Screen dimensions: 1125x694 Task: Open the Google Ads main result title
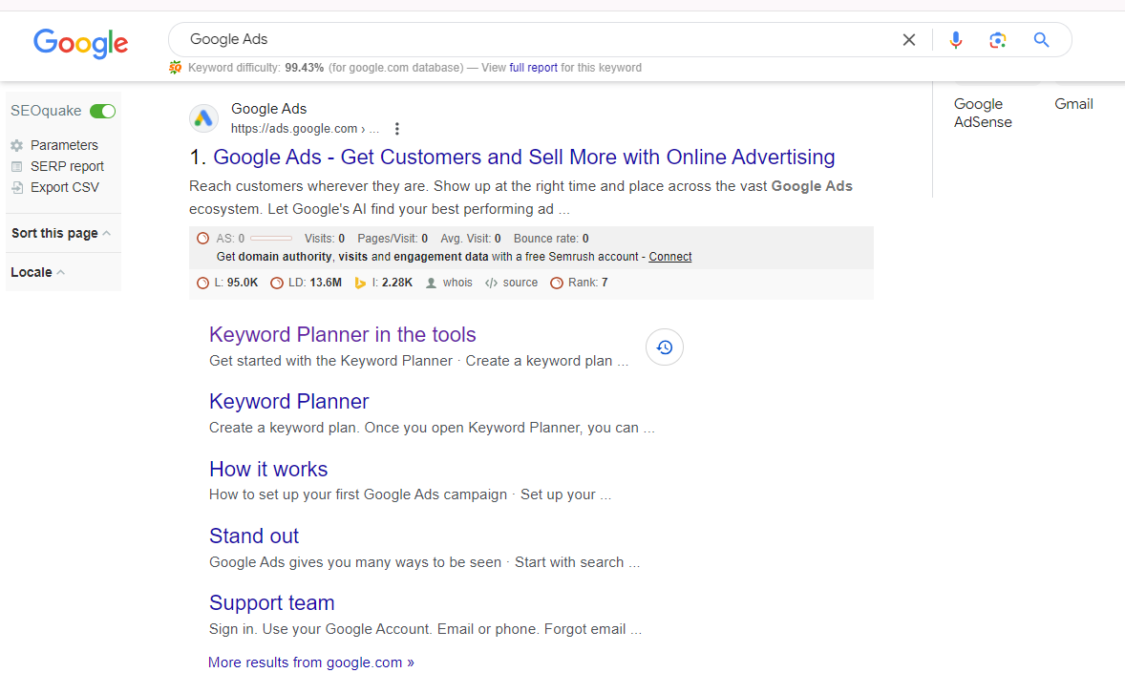point(523,158)
